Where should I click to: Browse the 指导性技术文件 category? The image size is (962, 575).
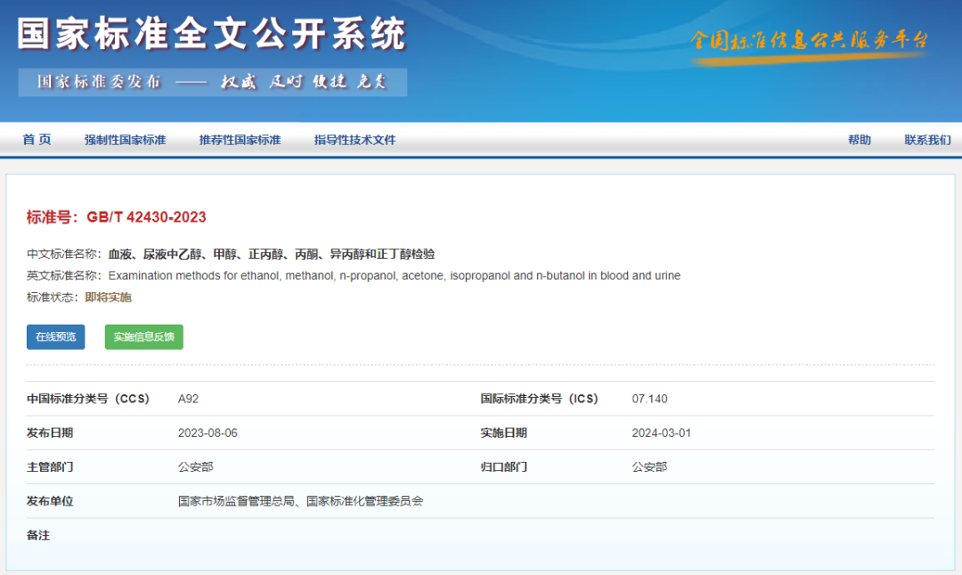click(x=354, y=140)
